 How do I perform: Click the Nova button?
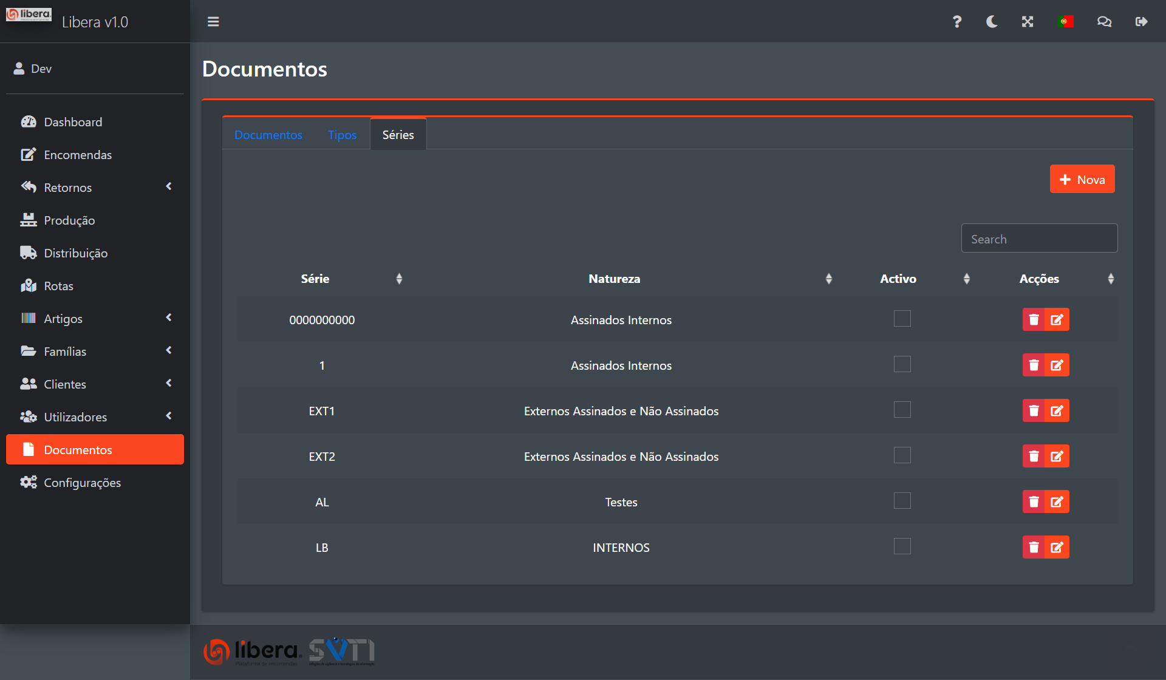1082,179
